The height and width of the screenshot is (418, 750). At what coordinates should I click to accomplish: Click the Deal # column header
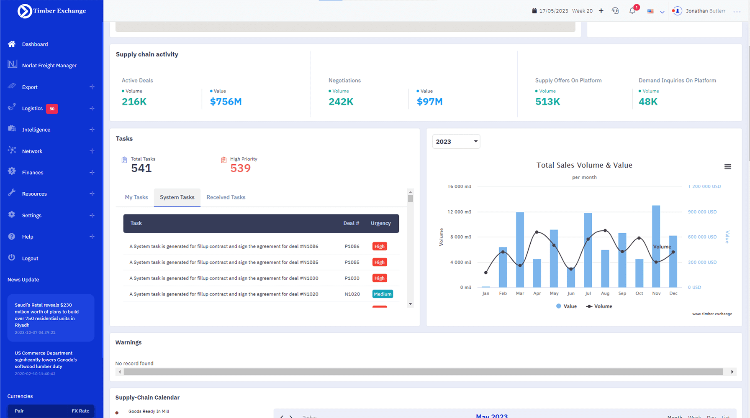point(351,223)
